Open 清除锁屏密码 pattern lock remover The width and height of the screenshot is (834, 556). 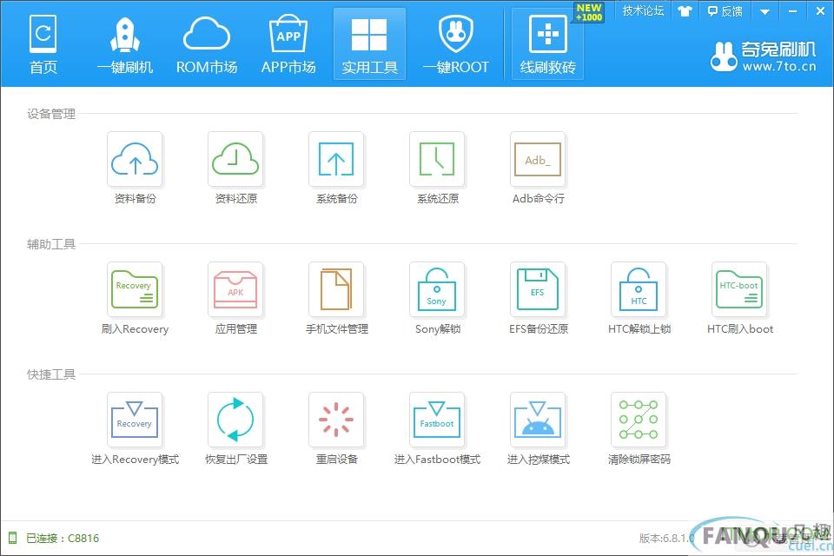639,420
